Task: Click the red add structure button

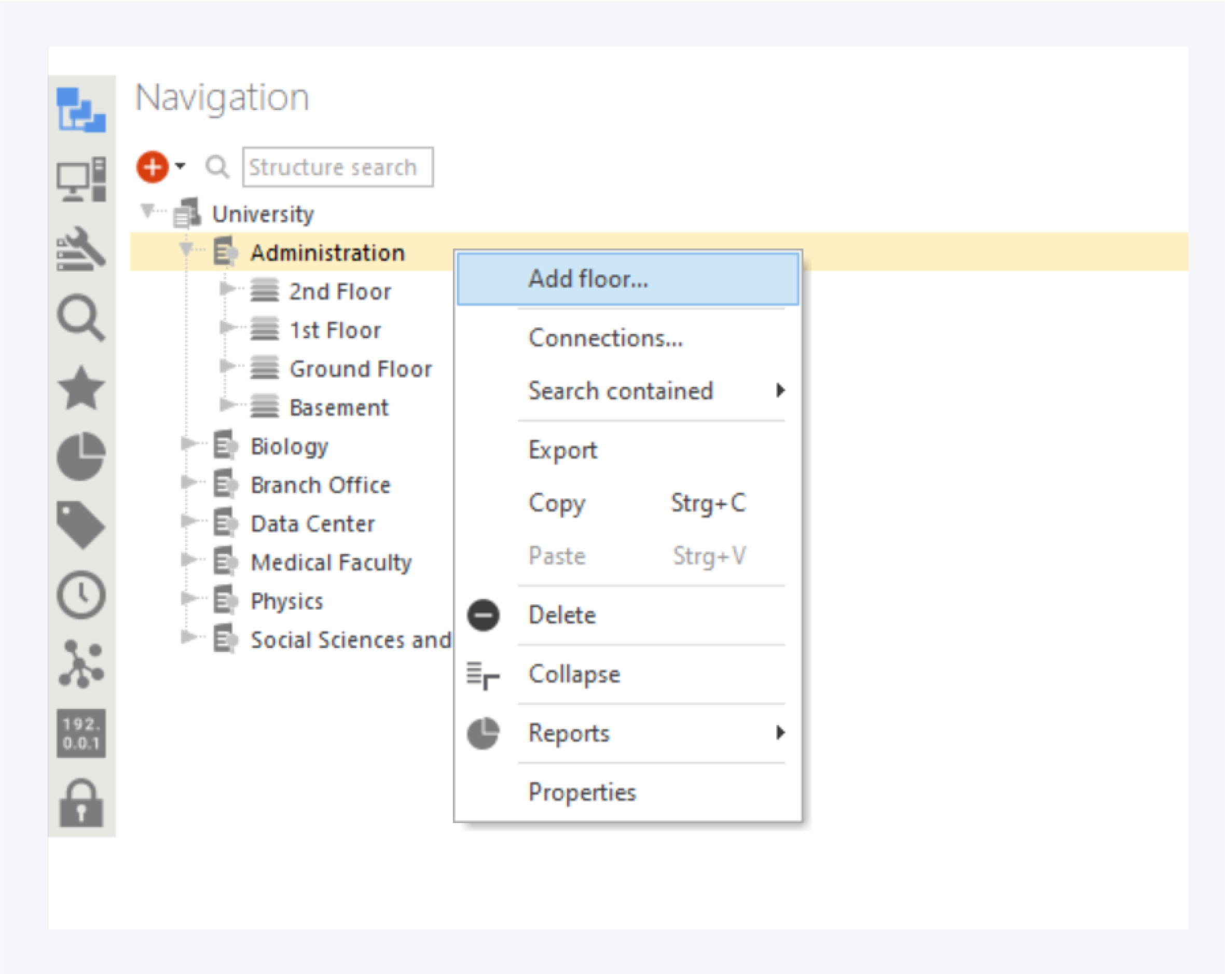Action: (x=152, y=167)
